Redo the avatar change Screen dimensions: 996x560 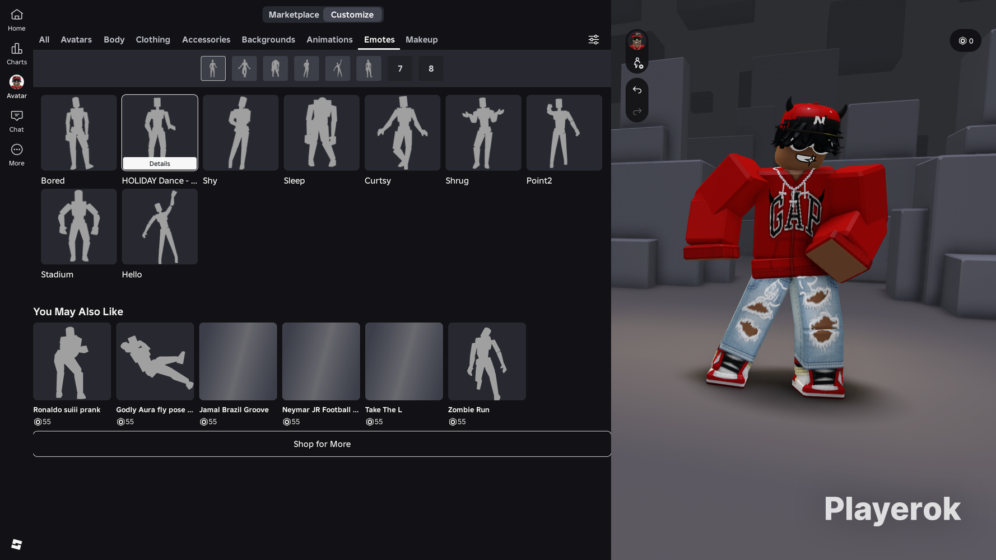click(x=637, y=112)
